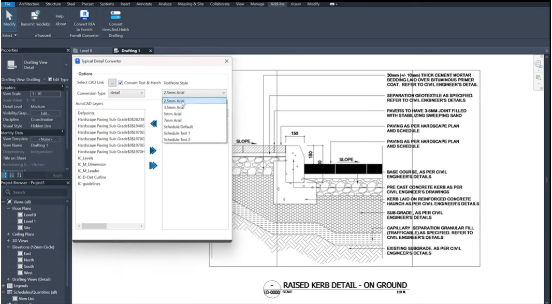Select the Defpoints layer
Screen dimensions: 552x304
(86, 113)
